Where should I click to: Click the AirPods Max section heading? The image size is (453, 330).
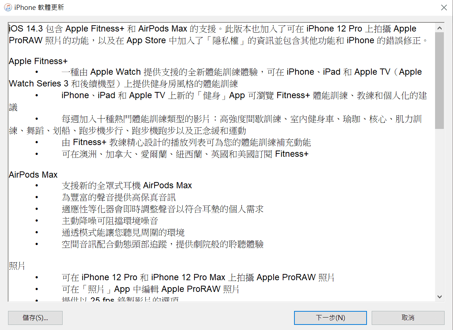pyautogui.click(x=33, y=175)
